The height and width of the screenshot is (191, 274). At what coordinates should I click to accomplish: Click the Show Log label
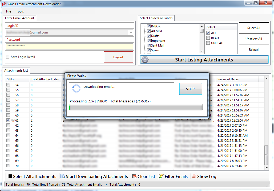coord(207,177)
